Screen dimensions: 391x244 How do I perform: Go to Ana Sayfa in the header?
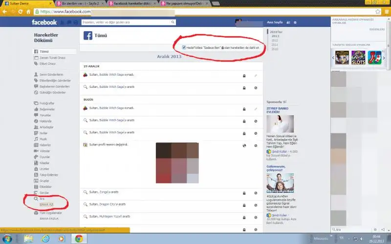(x=275, y=22)
